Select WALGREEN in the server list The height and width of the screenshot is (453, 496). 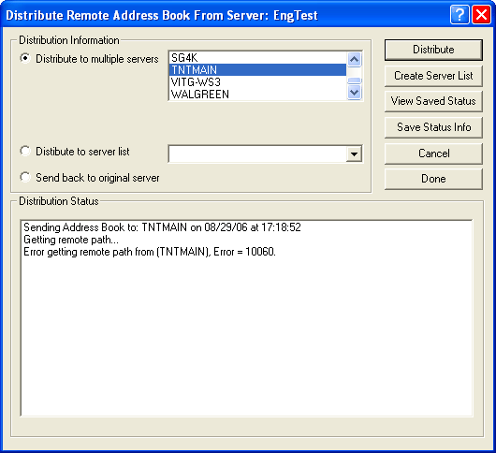[x=257, y=94]
